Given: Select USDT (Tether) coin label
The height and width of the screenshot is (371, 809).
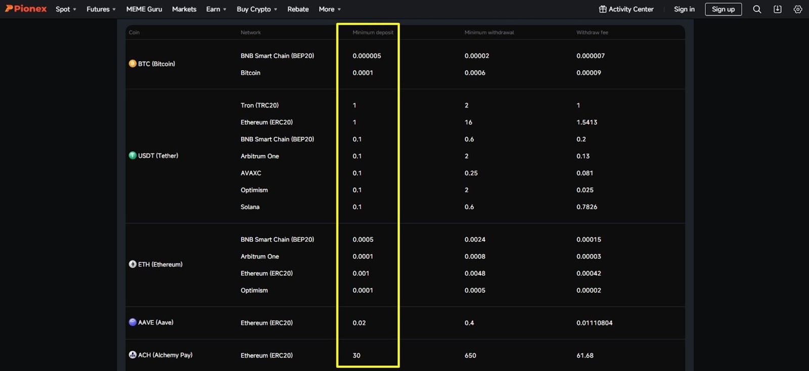Looking at the screenshot, I should tap(158, 155).
